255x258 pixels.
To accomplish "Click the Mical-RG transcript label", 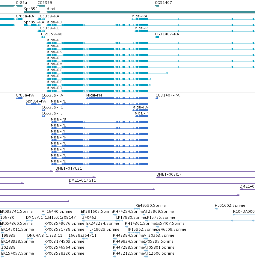I will click(x=55, y=82).
